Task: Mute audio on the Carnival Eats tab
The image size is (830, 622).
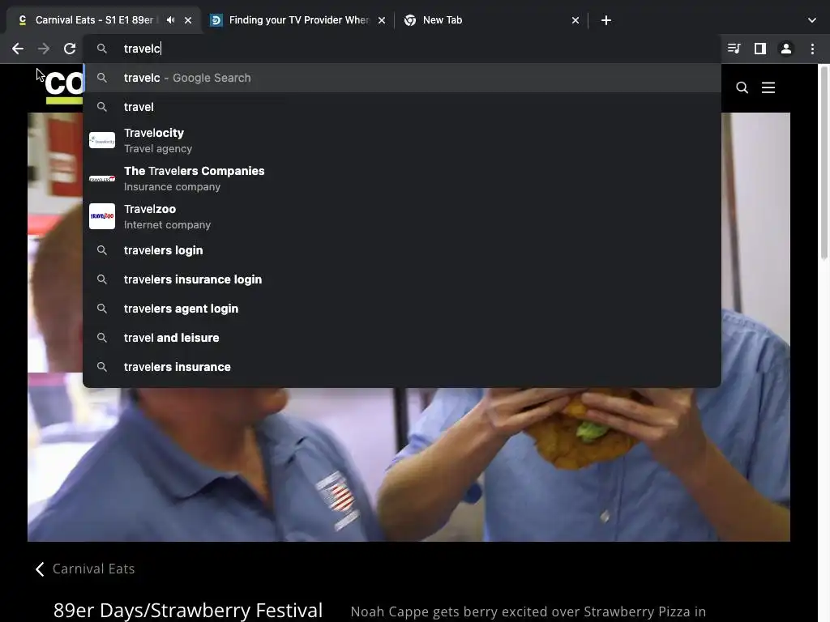Action: pyautogui.click(x=170, y=20)
